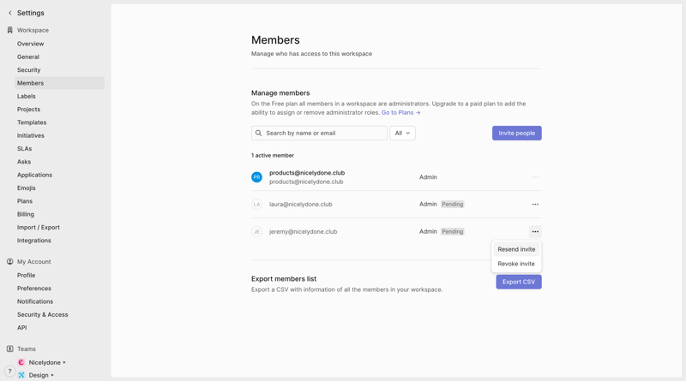Open Security & Access settings
This screenshot has width=686, height=381.
pyautogui.click(x=59, y=314)
